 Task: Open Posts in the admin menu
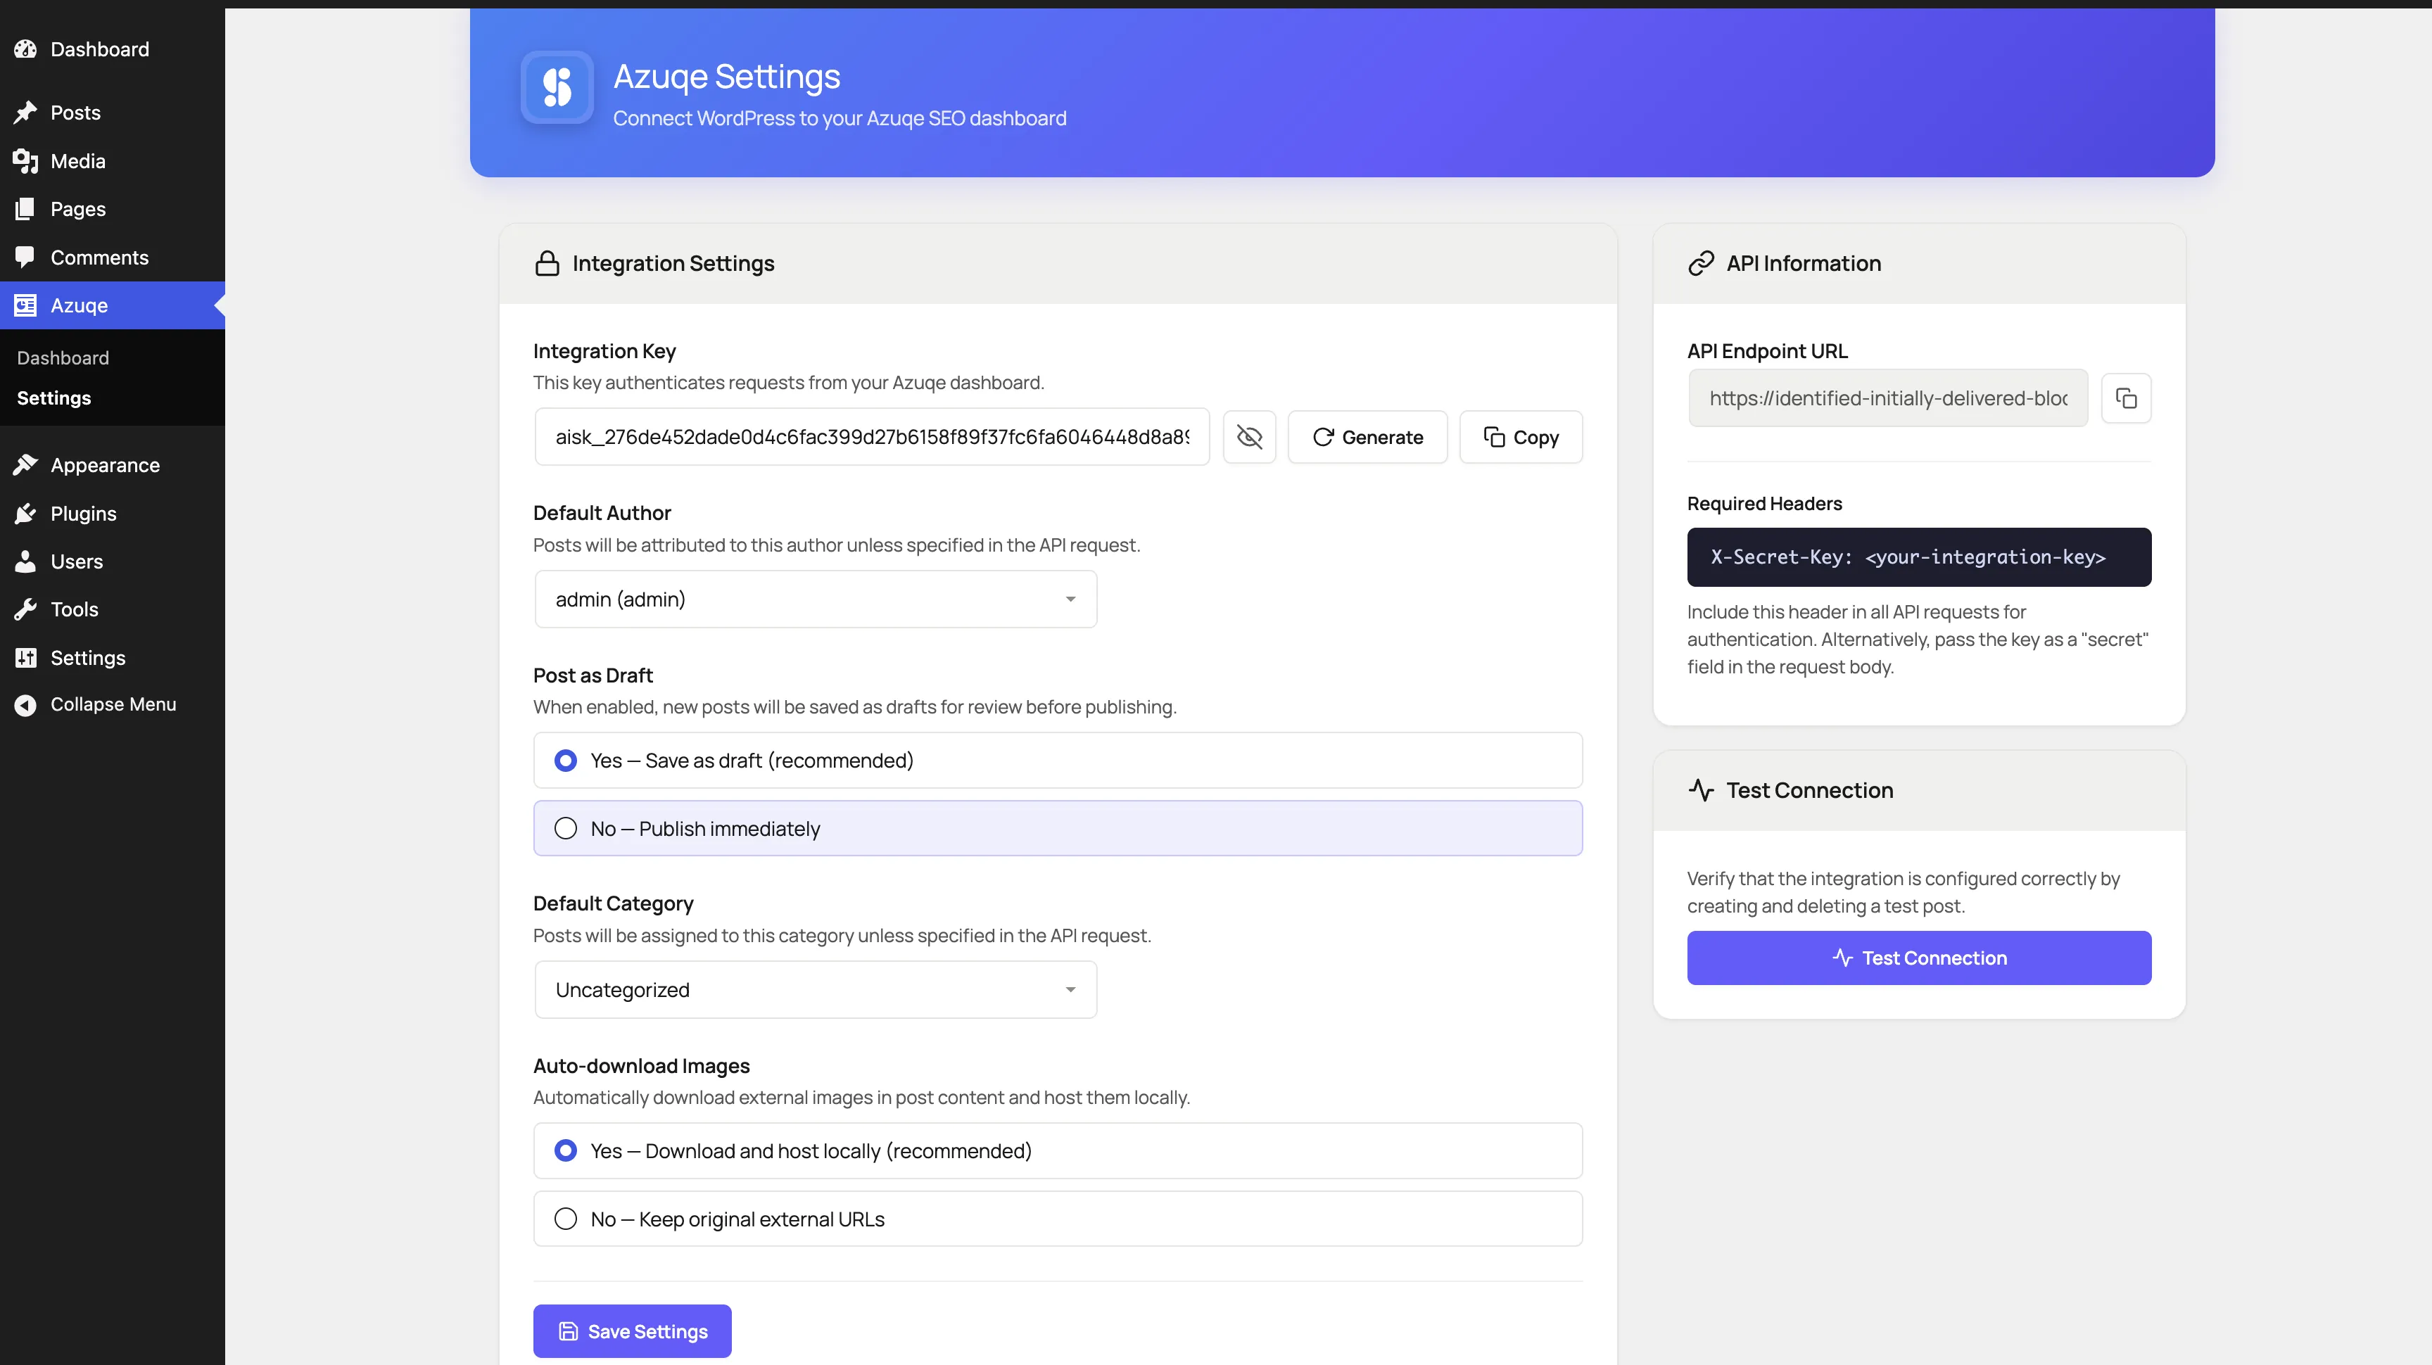click(x=113, y=113)
